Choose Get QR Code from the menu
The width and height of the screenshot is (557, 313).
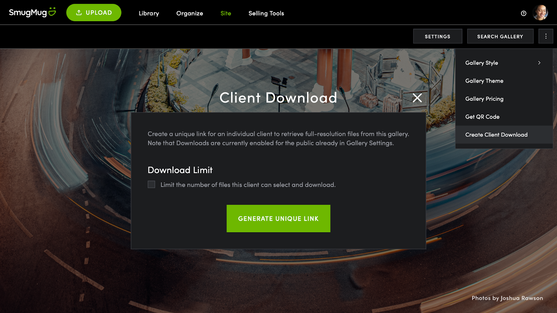pyautogui.click(x=482, y=117)
